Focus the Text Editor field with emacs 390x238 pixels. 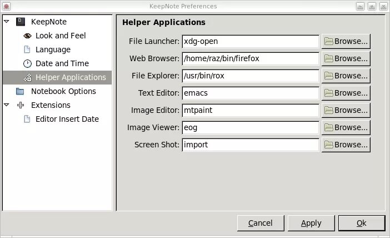point(251,93)
